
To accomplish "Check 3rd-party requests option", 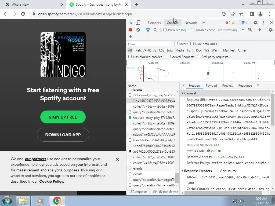I will pyautogui.click(x=199, y=57).
